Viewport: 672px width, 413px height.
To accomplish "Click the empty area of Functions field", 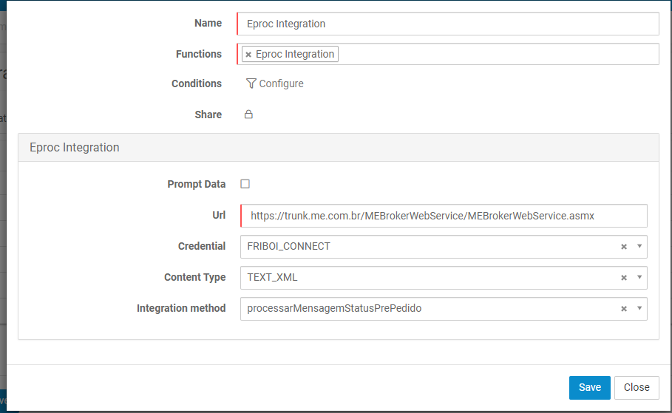I will 495,55.
